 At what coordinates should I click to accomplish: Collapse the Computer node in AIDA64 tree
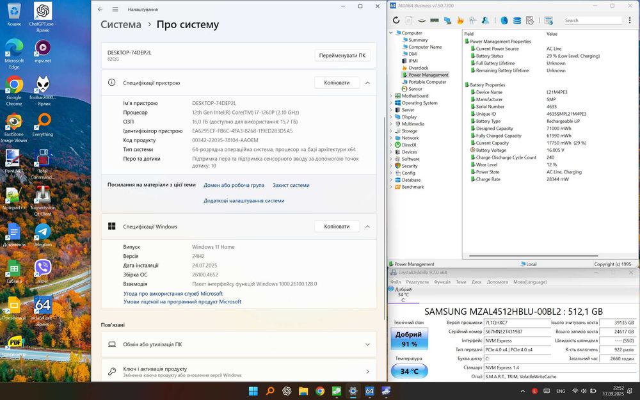pyautogui.click(x=391, y=33)
